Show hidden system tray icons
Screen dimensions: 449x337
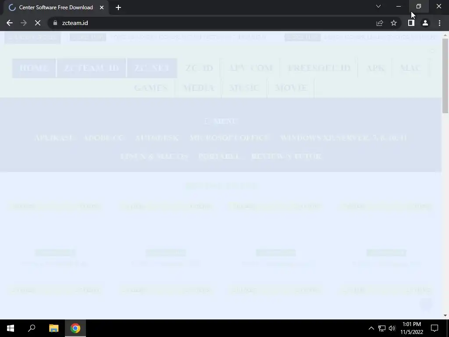click(x=371, y=328)
